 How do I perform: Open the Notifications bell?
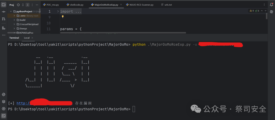271,5
